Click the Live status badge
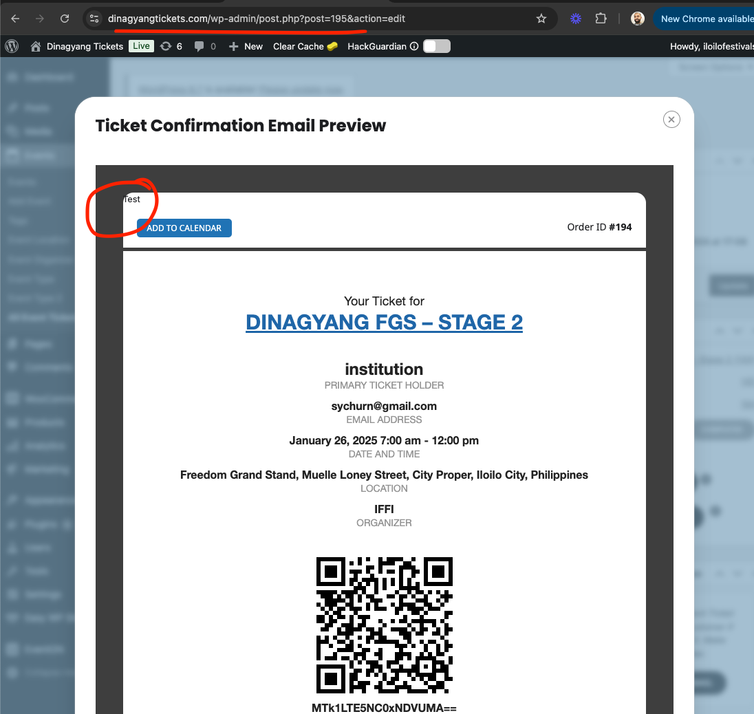The height and width of the screenshot is (714, 754). point(142,46)
